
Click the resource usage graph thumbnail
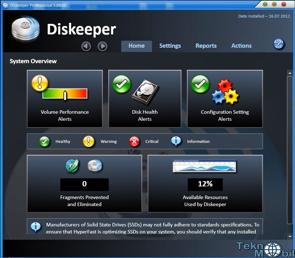pyautogui.click(x=205, y=166)
